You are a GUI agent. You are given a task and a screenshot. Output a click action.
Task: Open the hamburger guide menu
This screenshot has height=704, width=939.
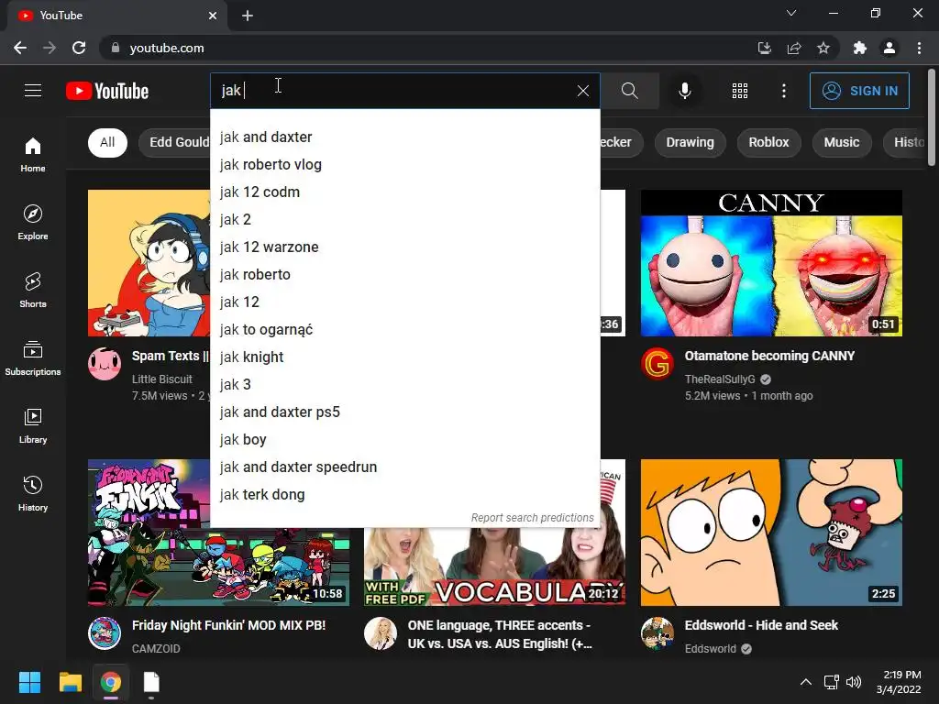coord(33,91)
